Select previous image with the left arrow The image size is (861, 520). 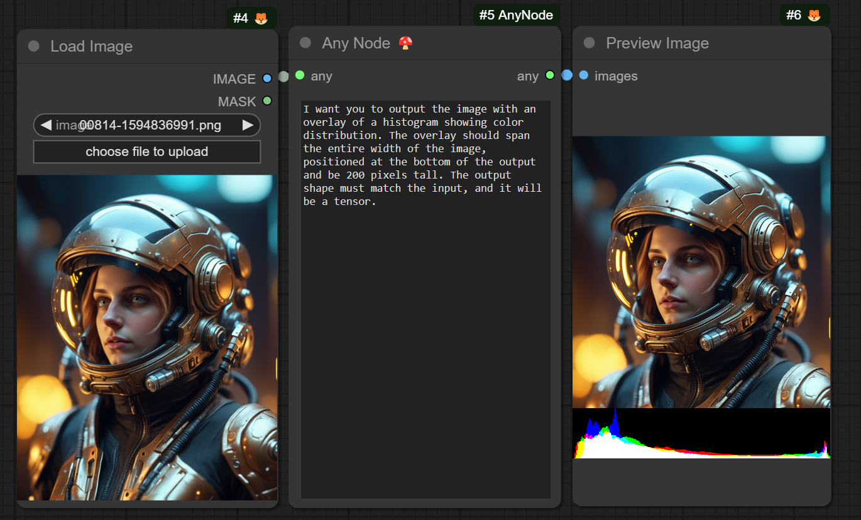click(46, 125)
